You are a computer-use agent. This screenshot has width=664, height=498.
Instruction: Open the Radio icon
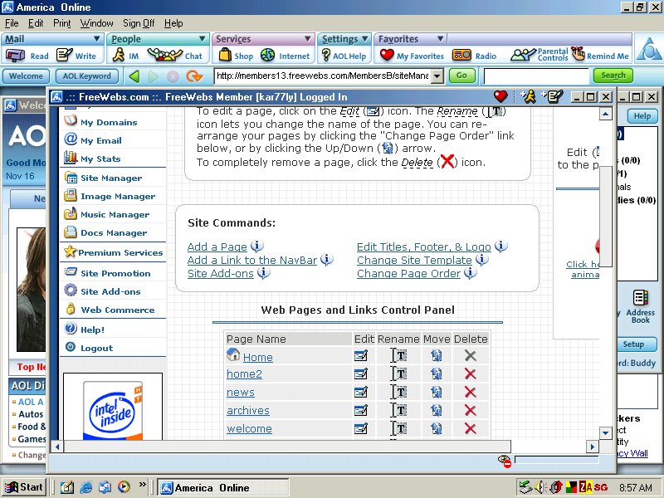pyautogui.click(x=461, y=55)
